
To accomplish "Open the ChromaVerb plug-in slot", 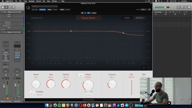I will pos(6,61).
